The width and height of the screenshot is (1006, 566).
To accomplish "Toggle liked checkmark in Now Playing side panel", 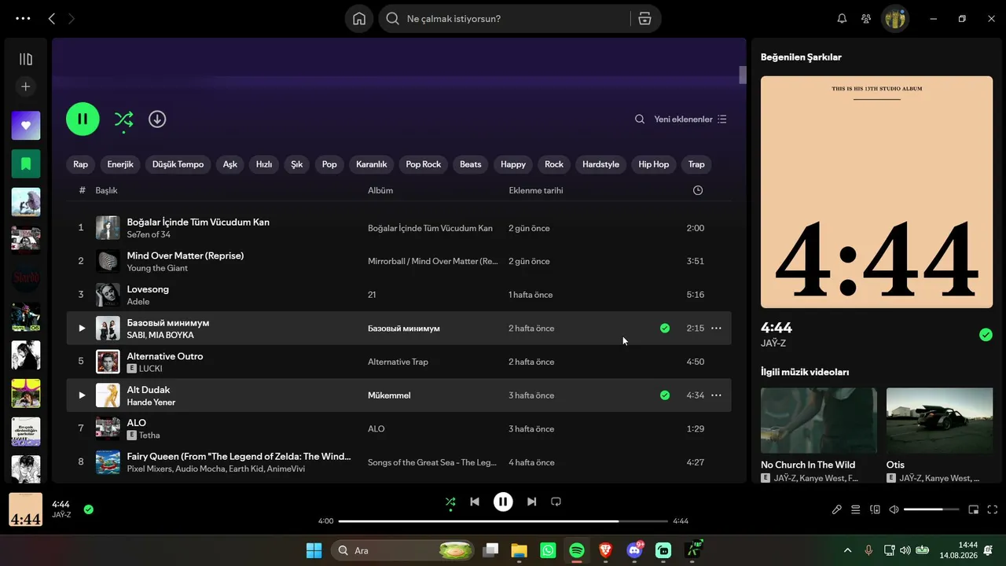I will coord(986,335).
